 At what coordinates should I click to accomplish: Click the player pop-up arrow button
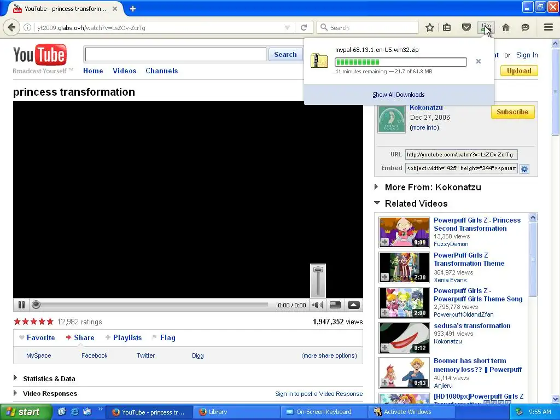354,305
